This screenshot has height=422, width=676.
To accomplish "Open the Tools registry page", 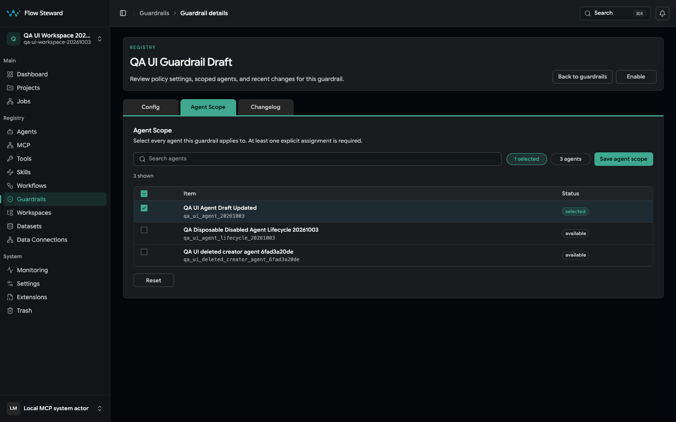I will pos(55,159).
